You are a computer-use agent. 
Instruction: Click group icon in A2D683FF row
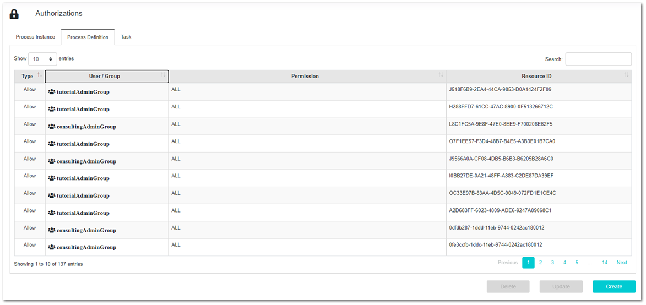(52, 213)
